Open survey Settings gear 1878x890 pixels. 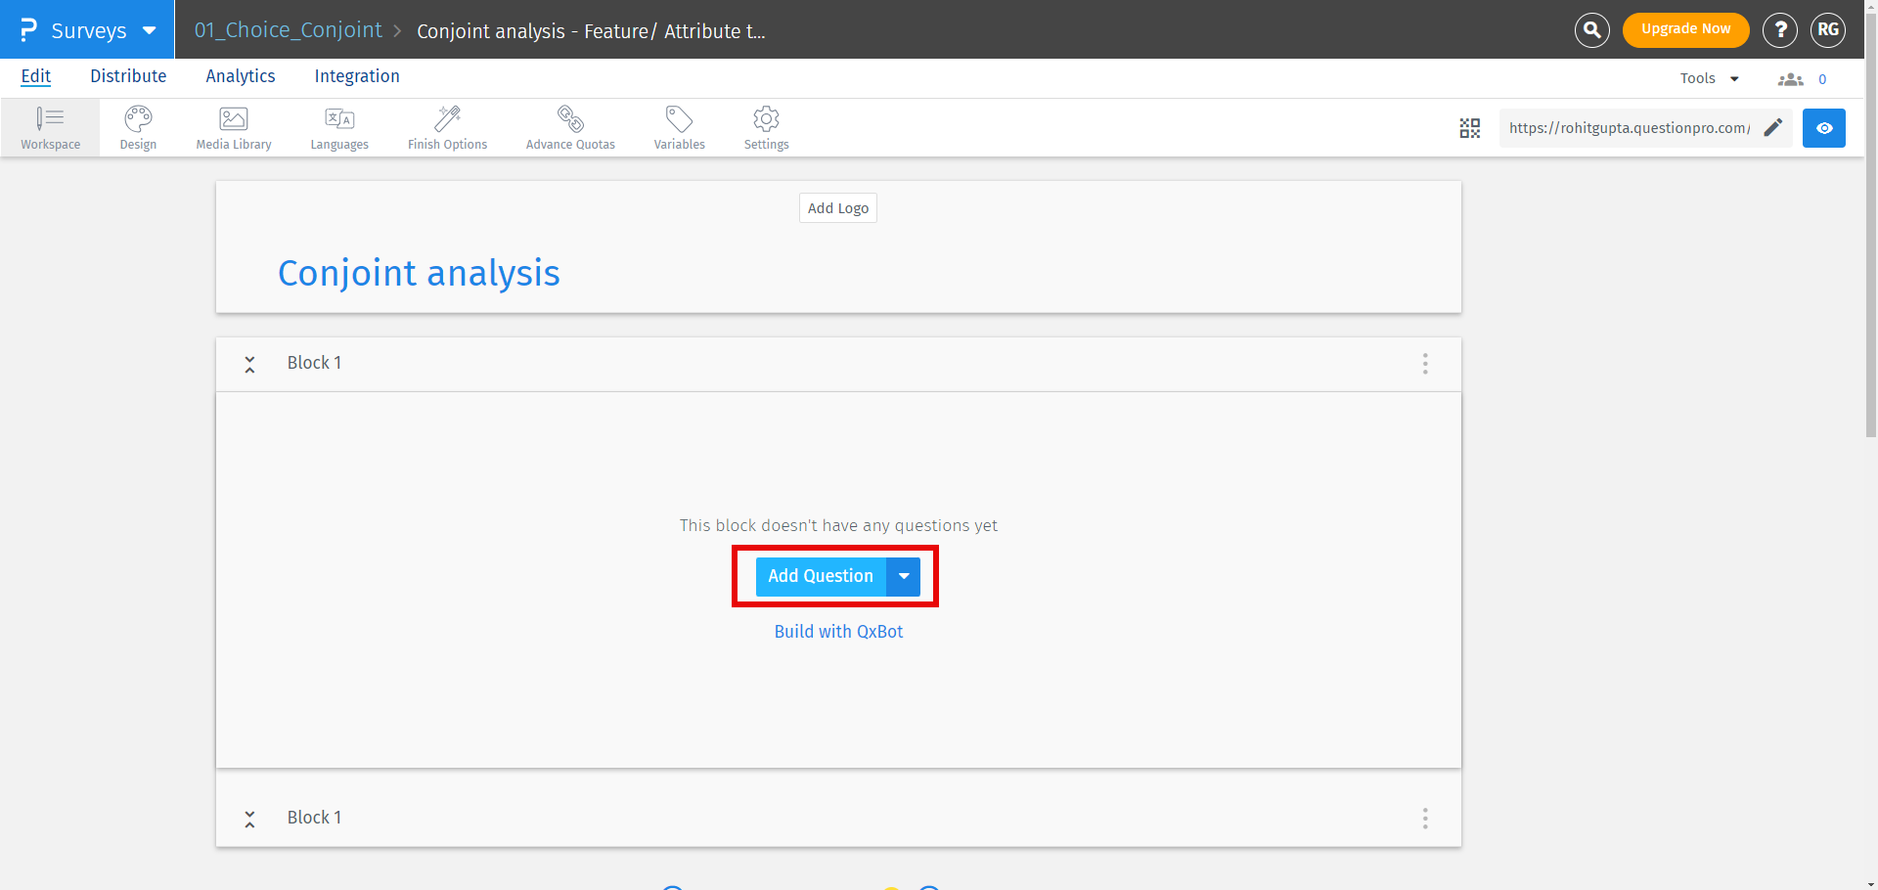(766, 128)
